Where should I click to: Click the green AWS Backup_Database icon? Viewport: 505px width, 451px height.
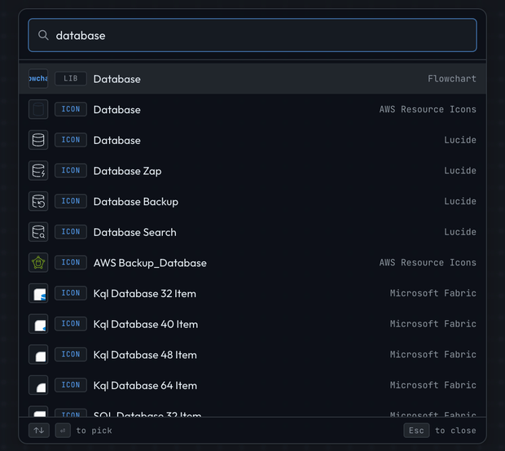click(x=38, y=262)
